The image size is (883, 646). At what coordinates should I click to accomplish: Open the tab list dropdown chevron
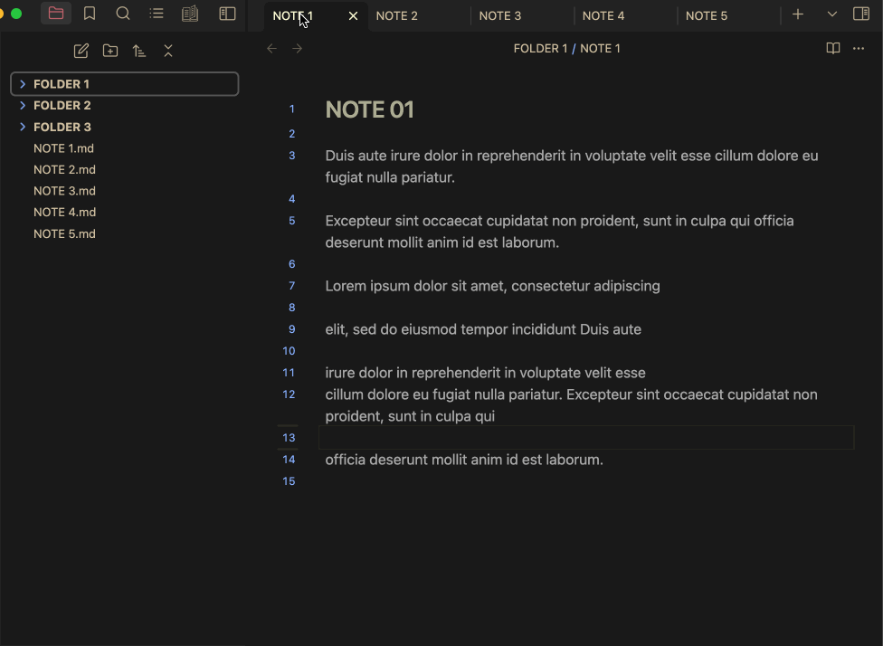click(x=831, y=14)
